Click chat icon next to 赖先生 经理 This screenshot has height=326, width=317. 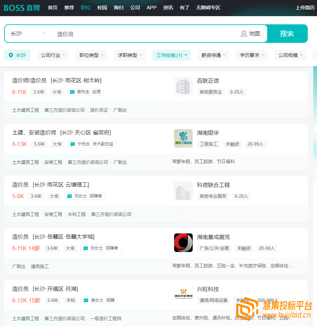pyautogui.click(x=72, y=92)
